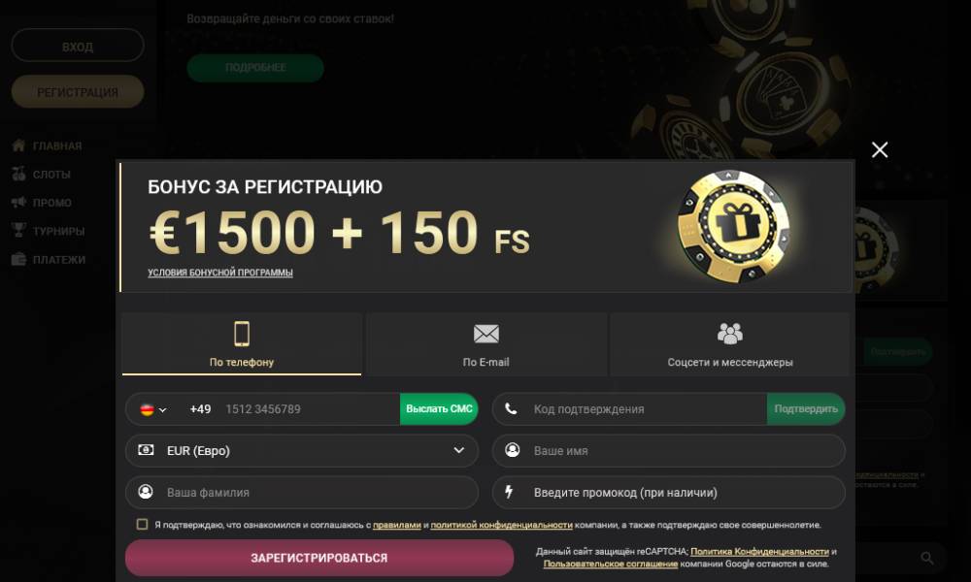The width and height of the screenshot is (971, 582).
Task: Expand the +49 country code selector
Action: (x=153, y=409)
